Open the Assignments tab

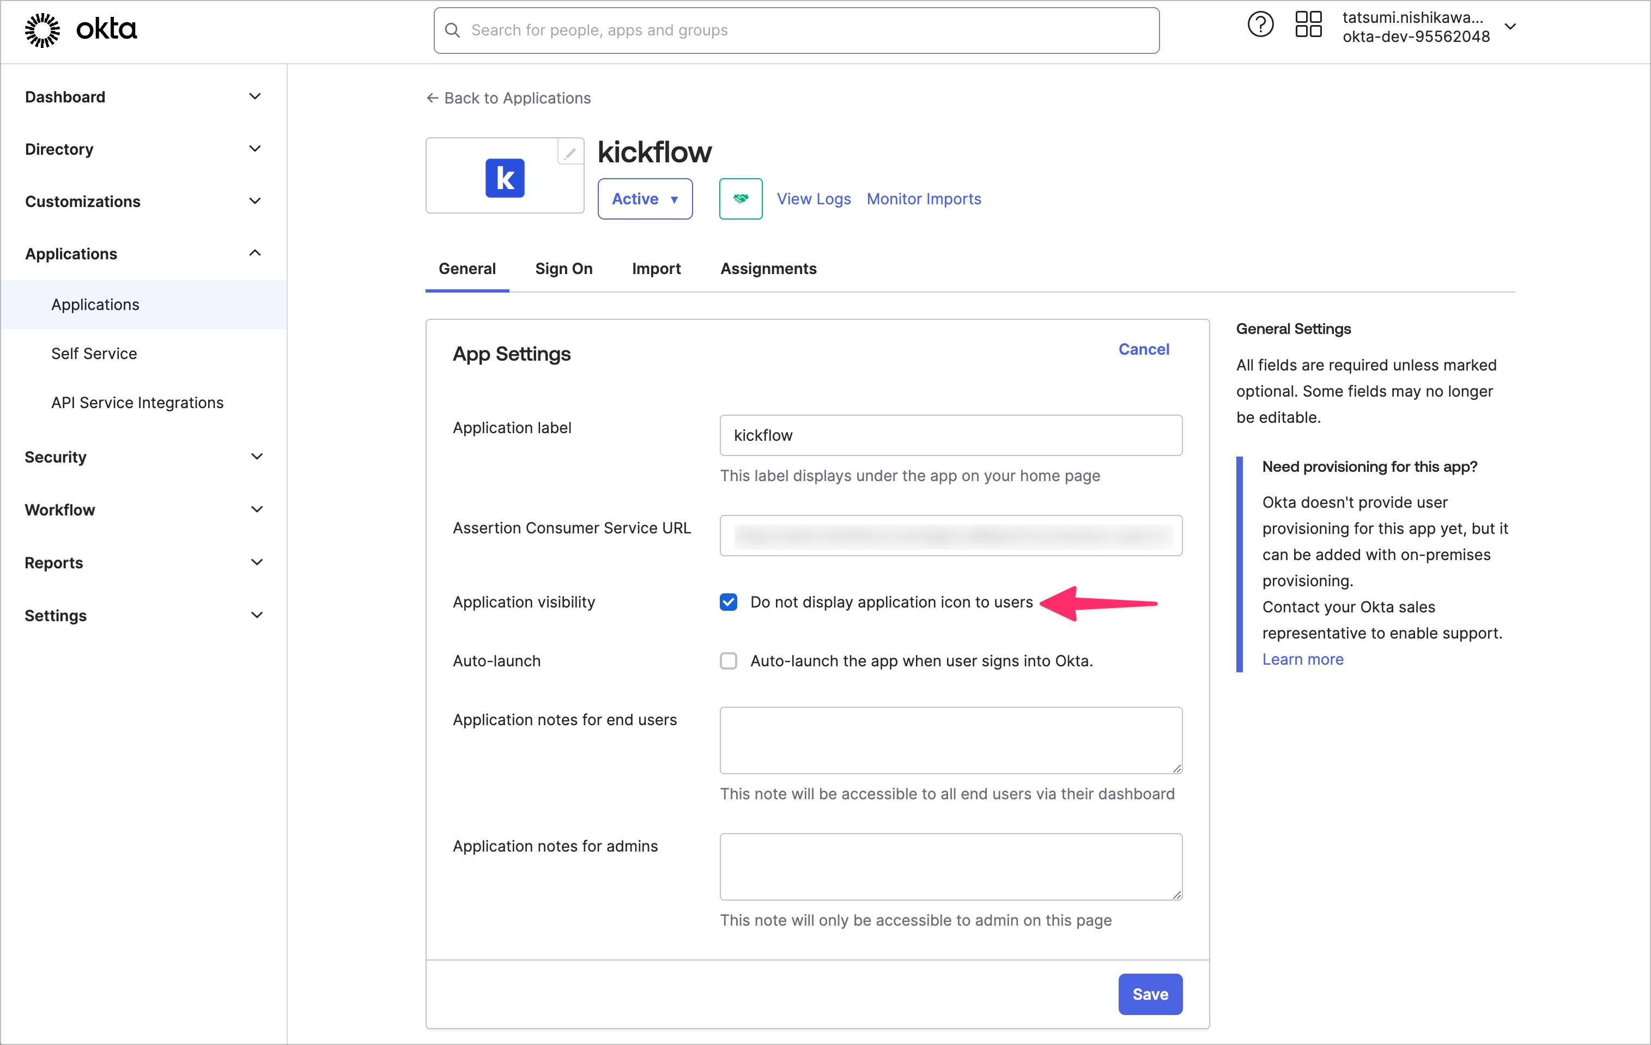tap(768, 269)
